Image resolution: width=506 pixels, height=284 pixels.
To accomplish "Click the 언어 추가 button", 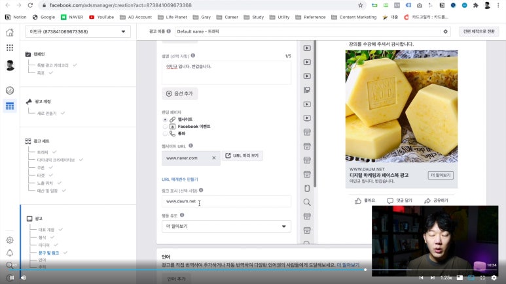I will [177, 279].
